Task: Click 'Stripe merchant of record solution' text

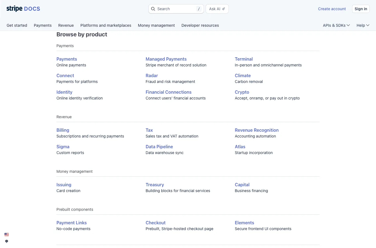Action: point(176,65)
